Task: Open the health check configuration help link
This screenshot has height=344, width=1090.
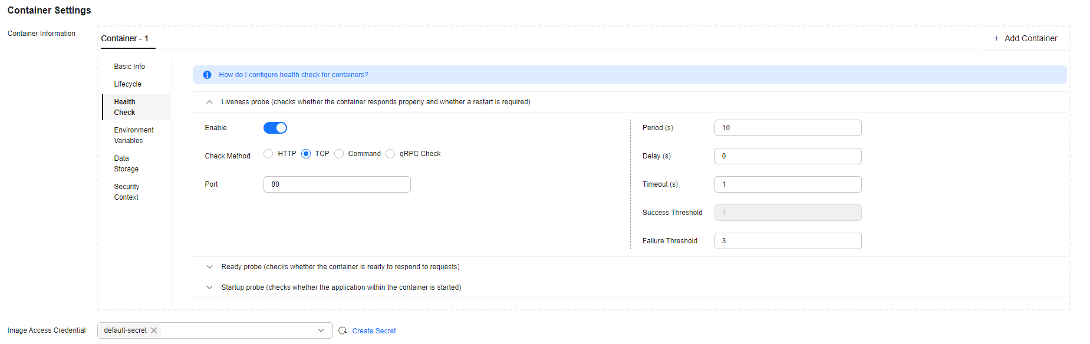Action: point(294,75)
